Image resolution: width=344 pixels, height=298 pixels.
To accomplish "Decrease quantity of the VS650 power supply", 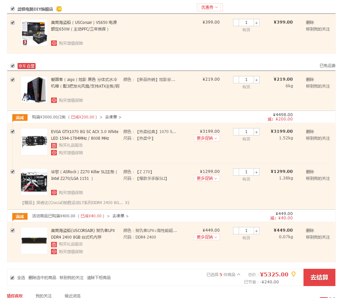I will [236, 23].
